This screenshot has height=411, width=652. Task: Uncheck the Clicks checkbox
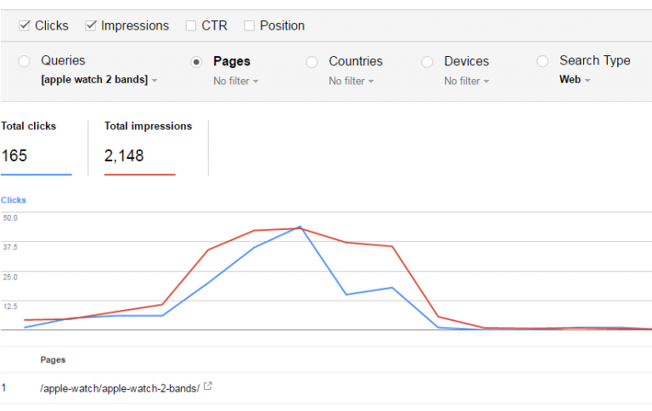coord(24,25)
